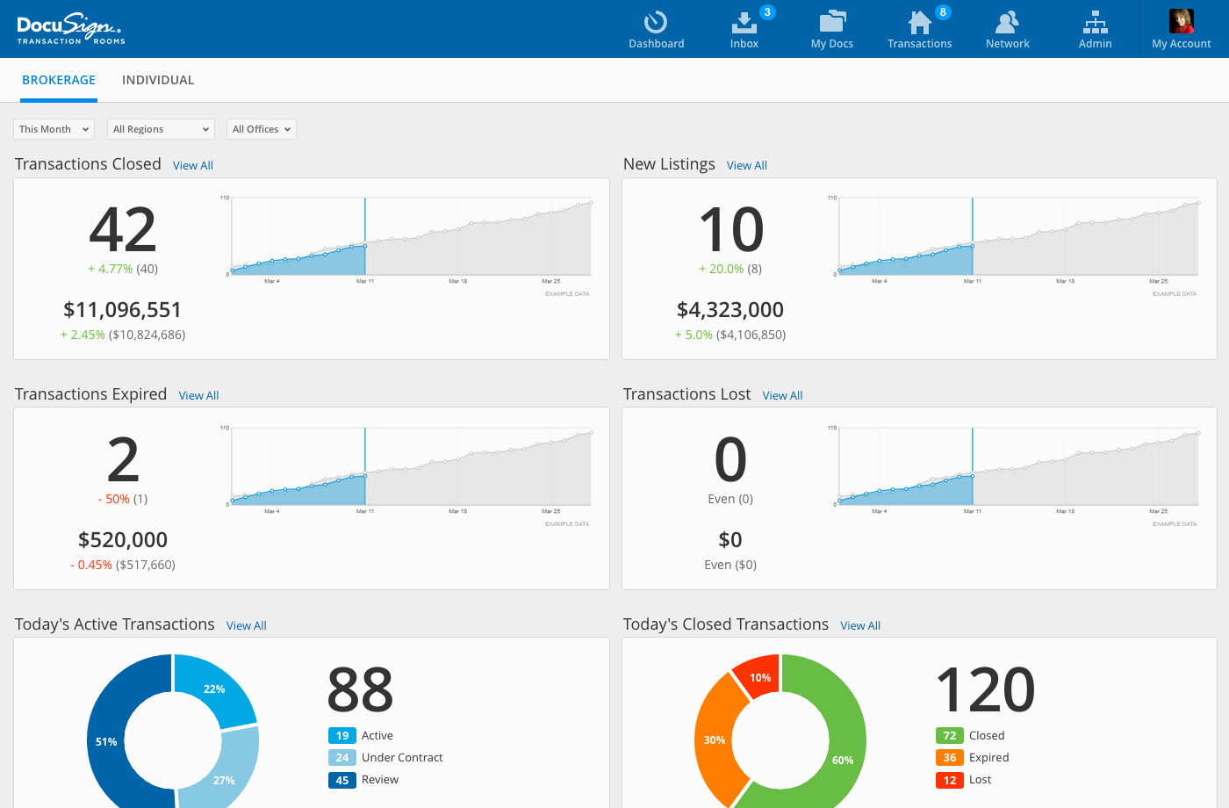This screenshot has height=808, width=1229.
Task: Click the New Listings count 10
Action: point(731,230)
